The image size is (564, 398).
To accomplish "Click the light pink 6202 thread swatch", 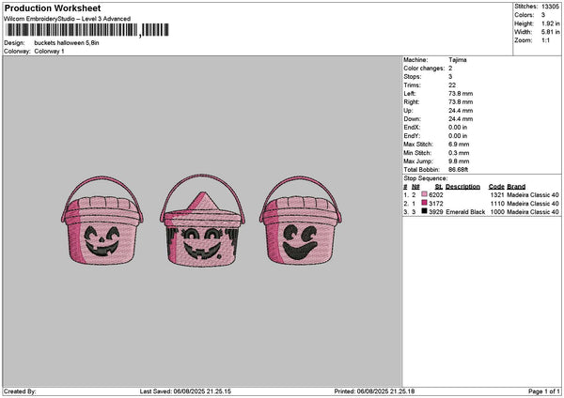I will click(425, 194).
